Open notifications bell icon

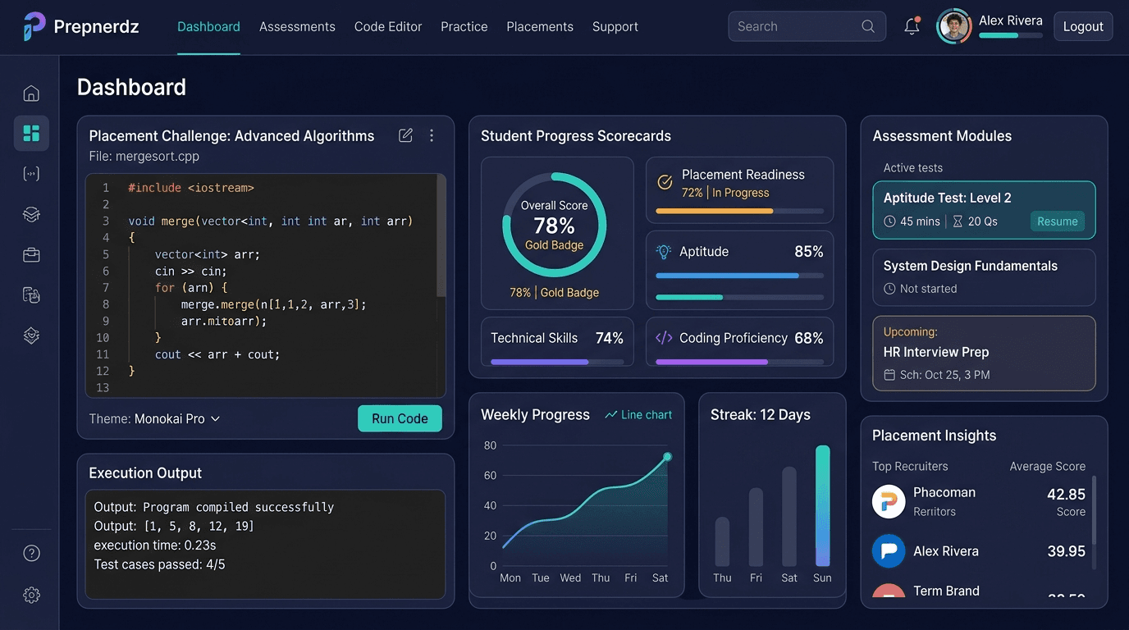pyautogui.click(x=912, y=26)
